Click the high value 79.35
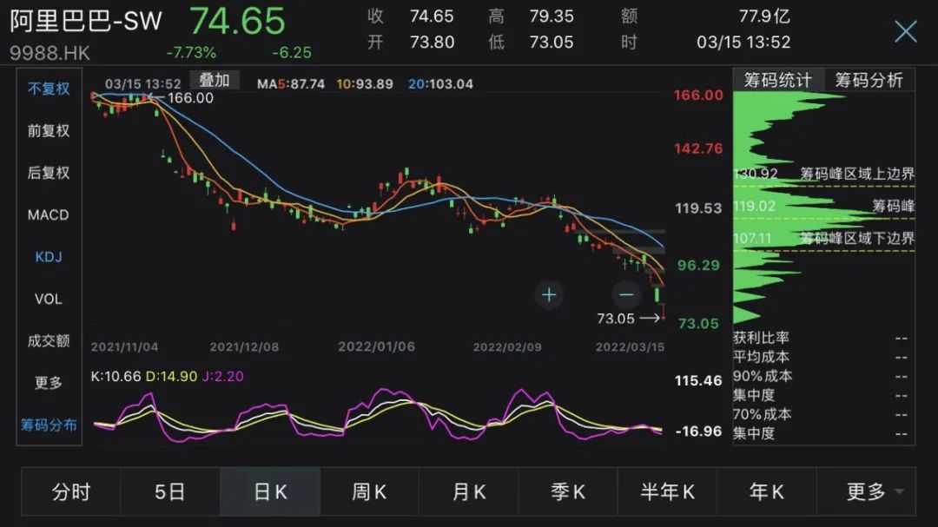This screenshot has width=938, height=527. click(551, 16)
